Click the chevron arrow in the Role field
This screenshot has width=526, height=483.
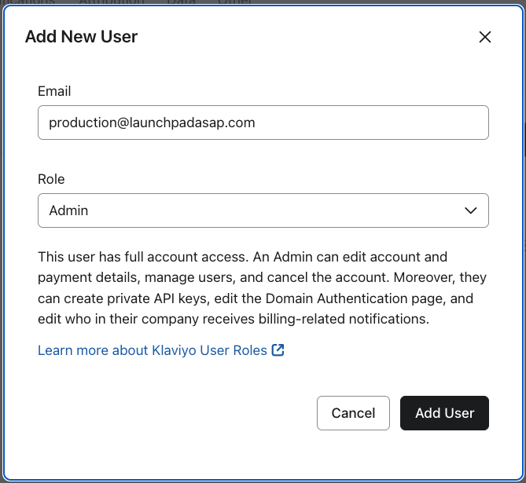click(471, 210)
